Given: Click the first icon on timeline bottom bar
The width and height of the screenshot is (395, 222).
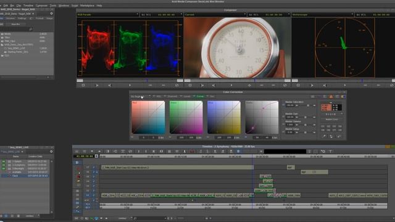Looking at the screenshot, I should pyautogui.click(x=77, y=218).
